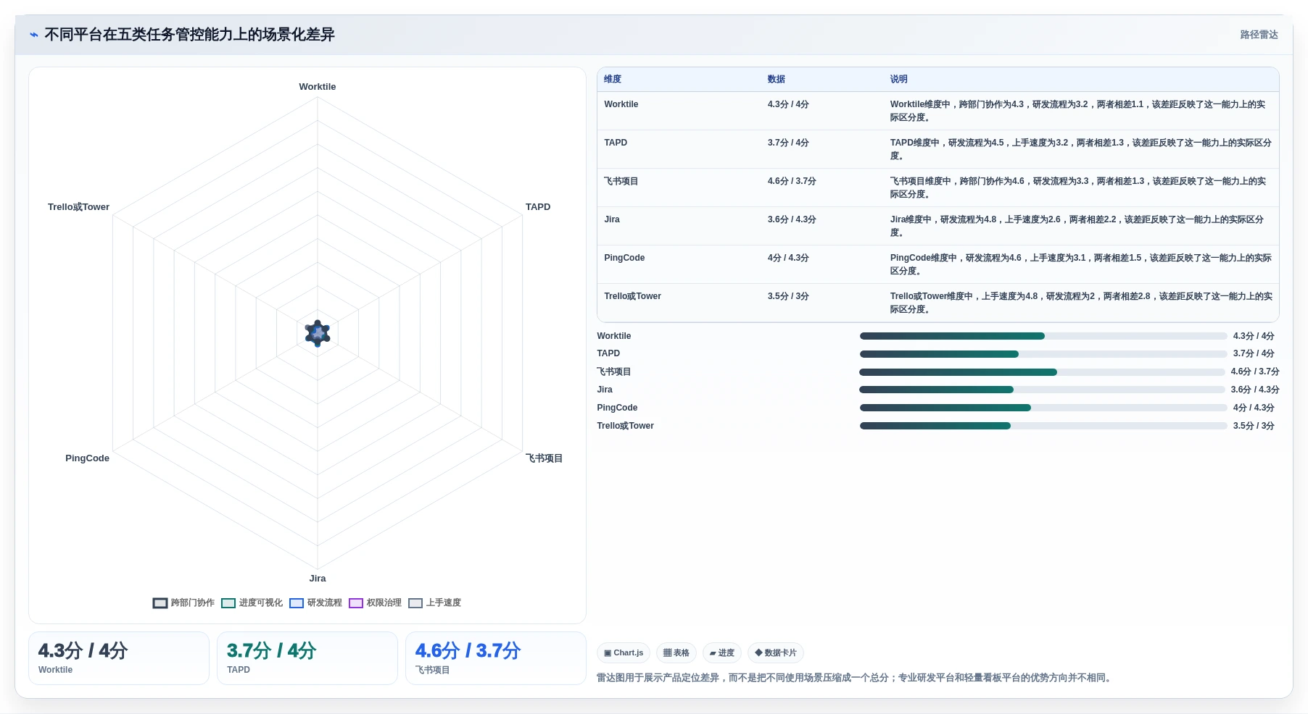1308x714 pixels.
Task: Click the Trello或Tower progress bar
Action: click(x=1043, y=426)
